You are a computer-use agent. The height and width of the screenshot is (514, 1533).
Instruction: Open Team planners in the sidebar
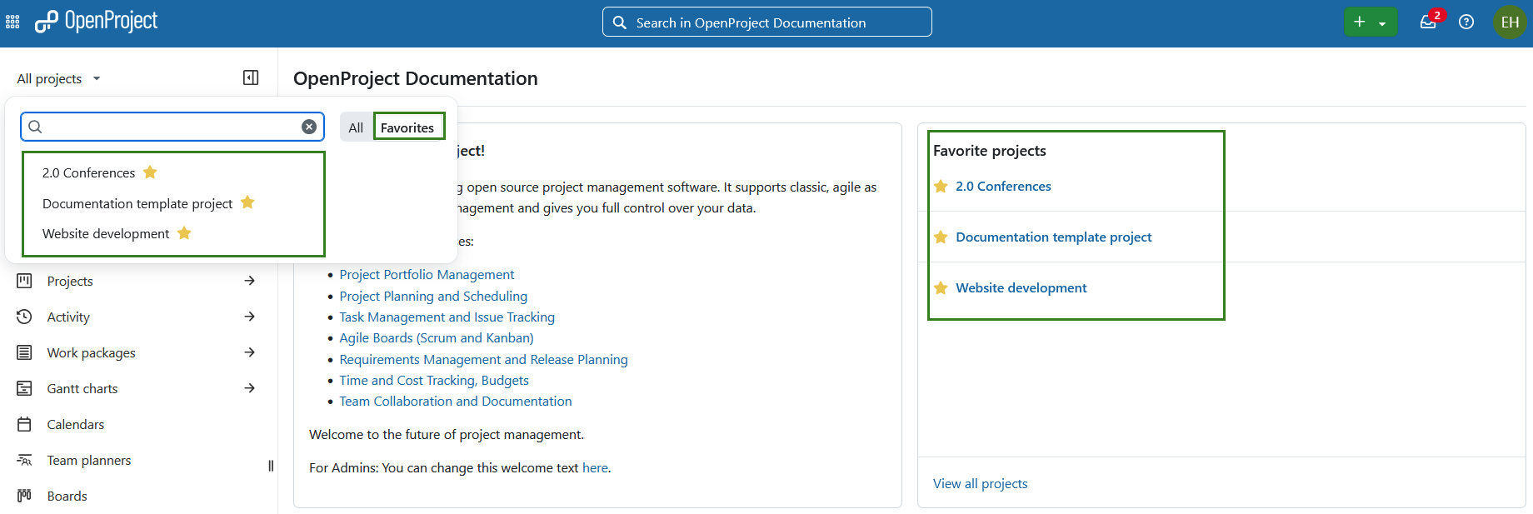pyautogui.click(x=89, y=460)
